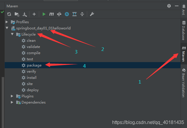This screenshot has height=128, width=187.
Task: Click springboot_day01_01helloworld project name
Action: (x=43, y=28)
